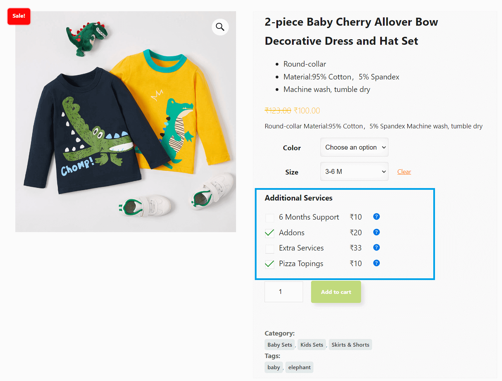Screen dimensions: 502x381
Task: Select the baby tag
Action: [x=274, y=367]
